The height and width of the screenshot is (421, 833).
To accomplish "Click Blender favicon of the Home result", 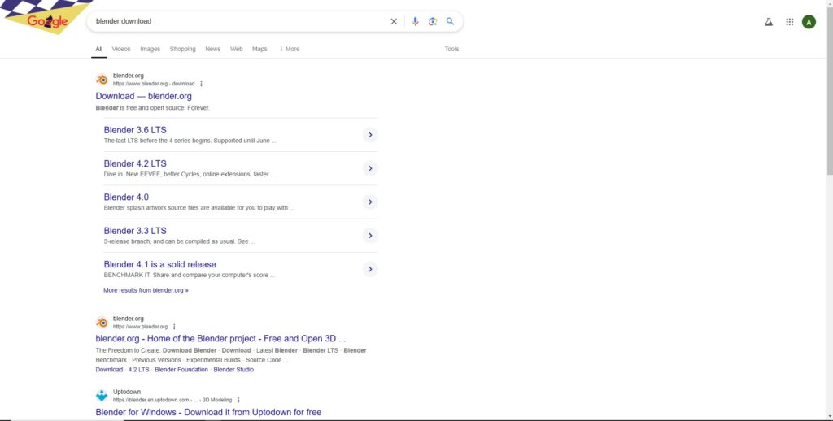I will point(102,323).
